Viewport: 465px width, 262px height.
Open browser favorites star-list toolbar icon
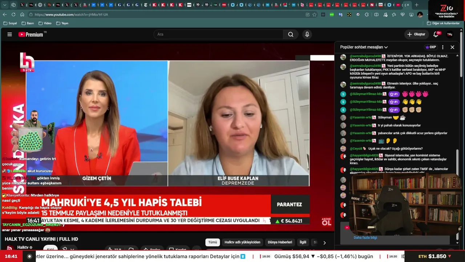click(394, 15)
